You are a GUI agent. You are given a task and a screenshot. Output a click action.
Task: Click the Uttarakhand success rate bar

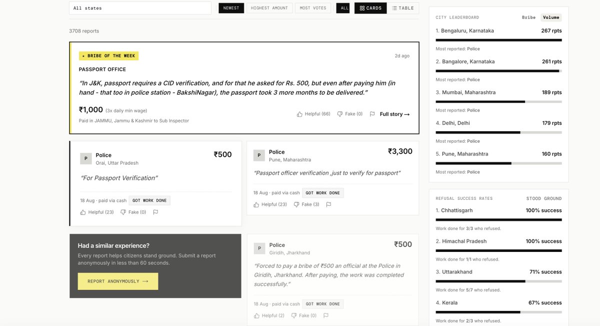498,281
